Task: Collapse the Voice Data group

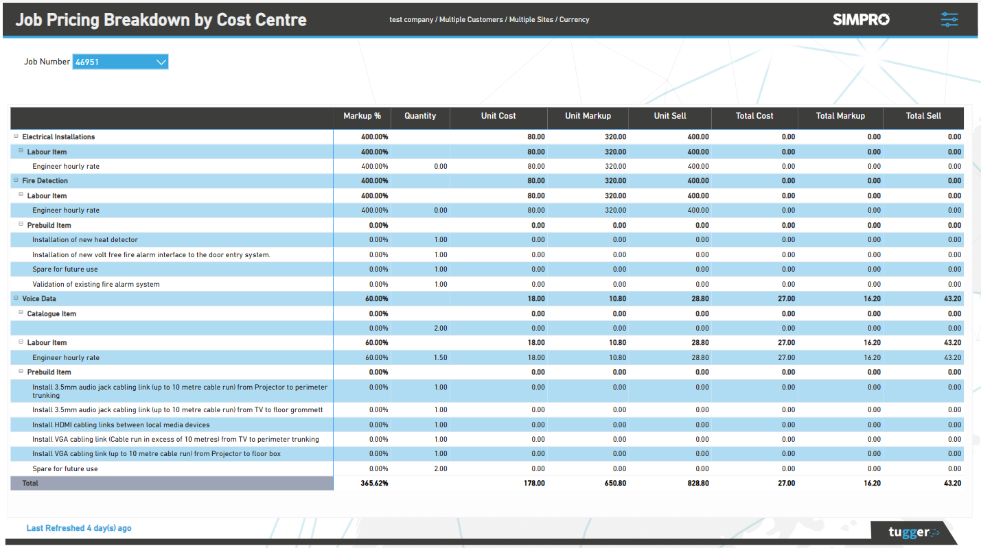Action: coord(15,298)
